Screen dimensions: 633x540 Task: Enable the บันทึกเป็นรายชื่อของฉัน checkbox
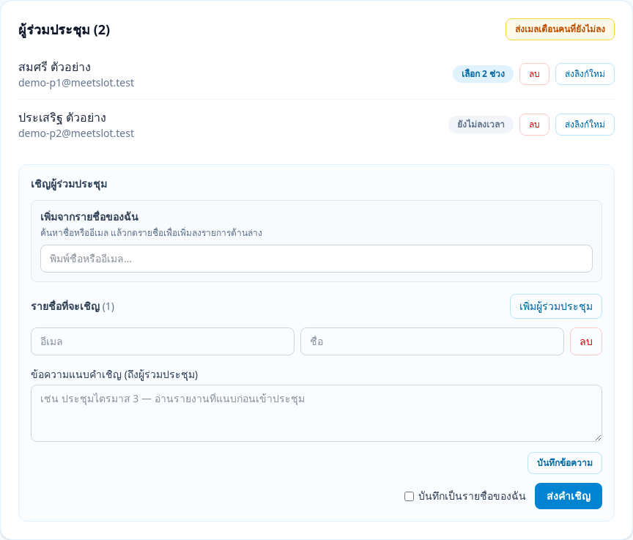[409, 497]
